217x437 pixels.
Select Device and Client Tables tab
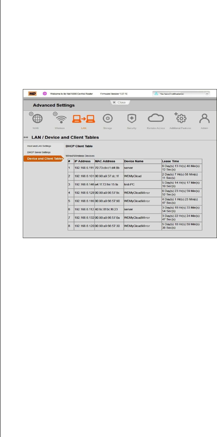(x=43, y=159)
